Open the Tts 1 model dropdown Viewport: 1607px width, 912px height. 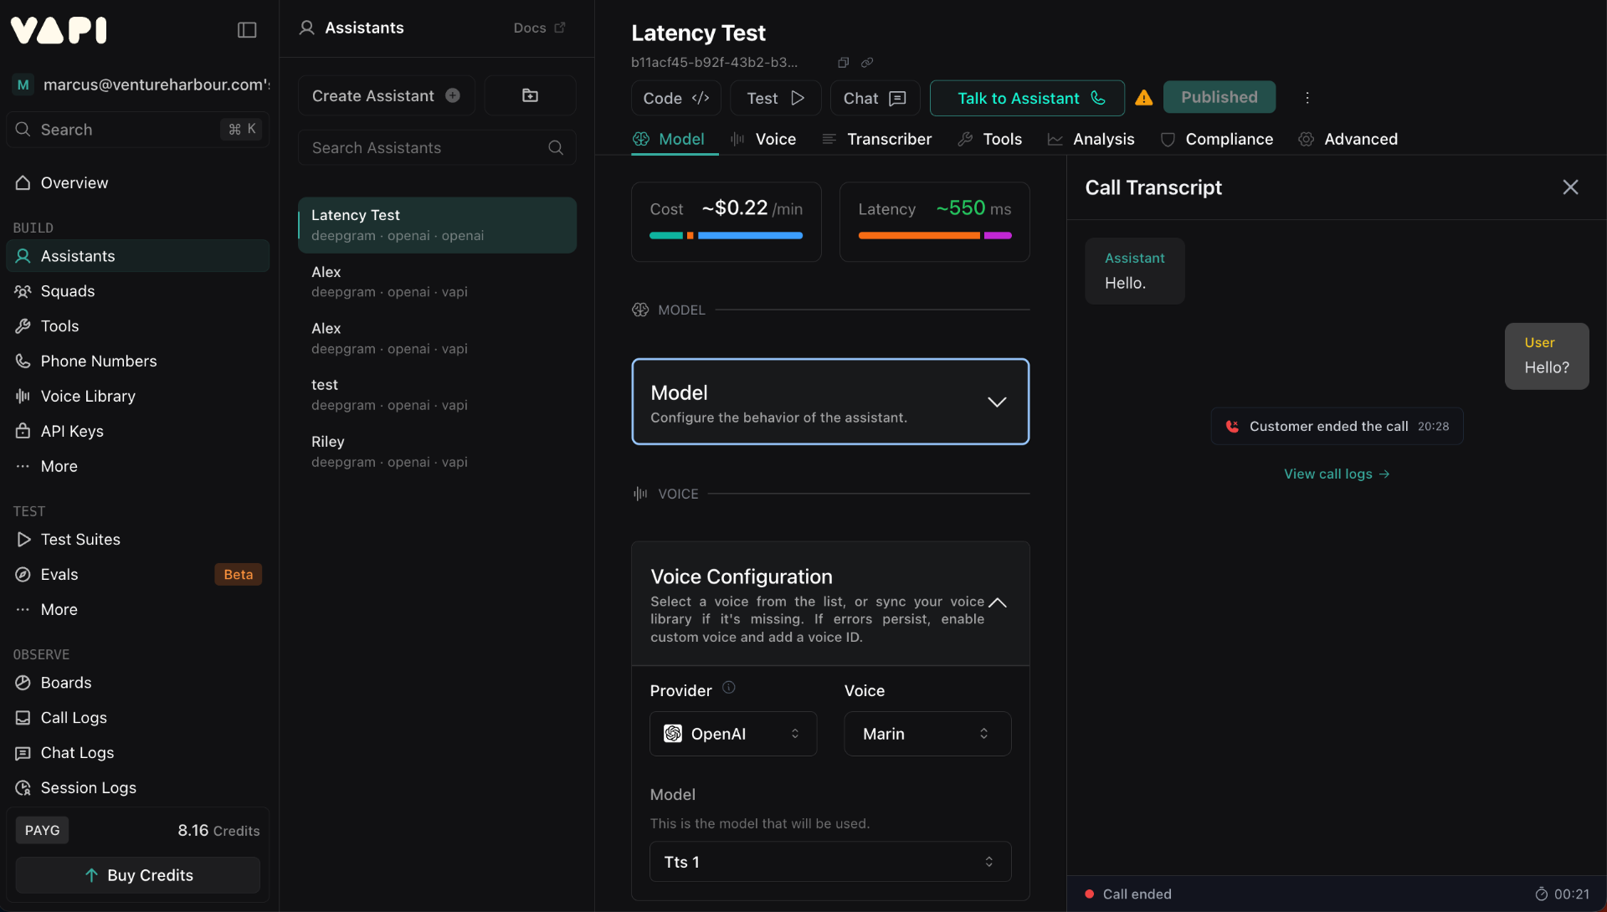point(830,862)
